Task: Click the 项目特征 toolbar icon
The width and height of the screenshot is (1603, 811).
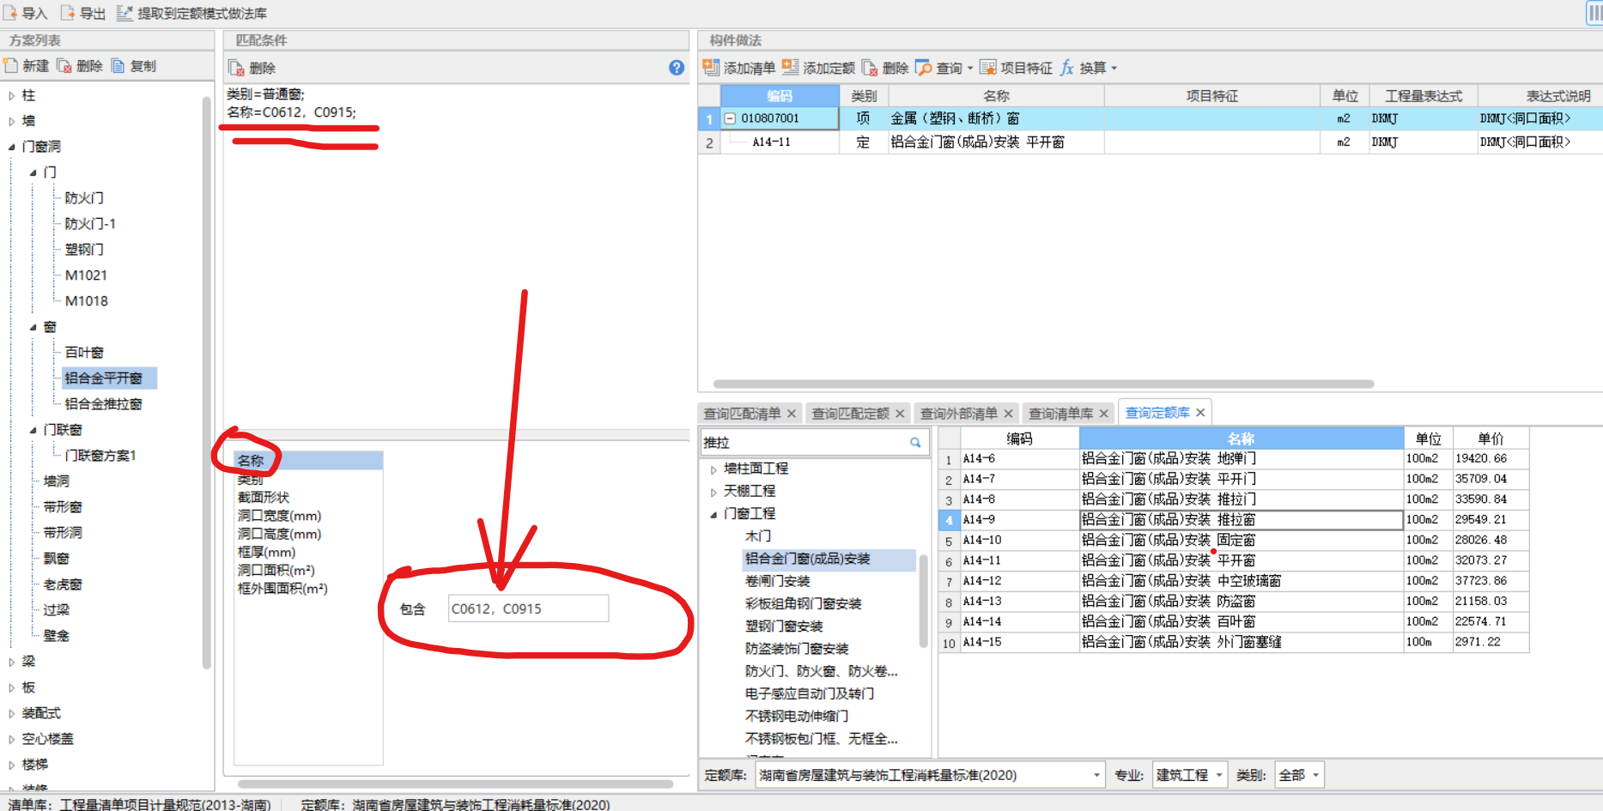Action: [988, 67]
